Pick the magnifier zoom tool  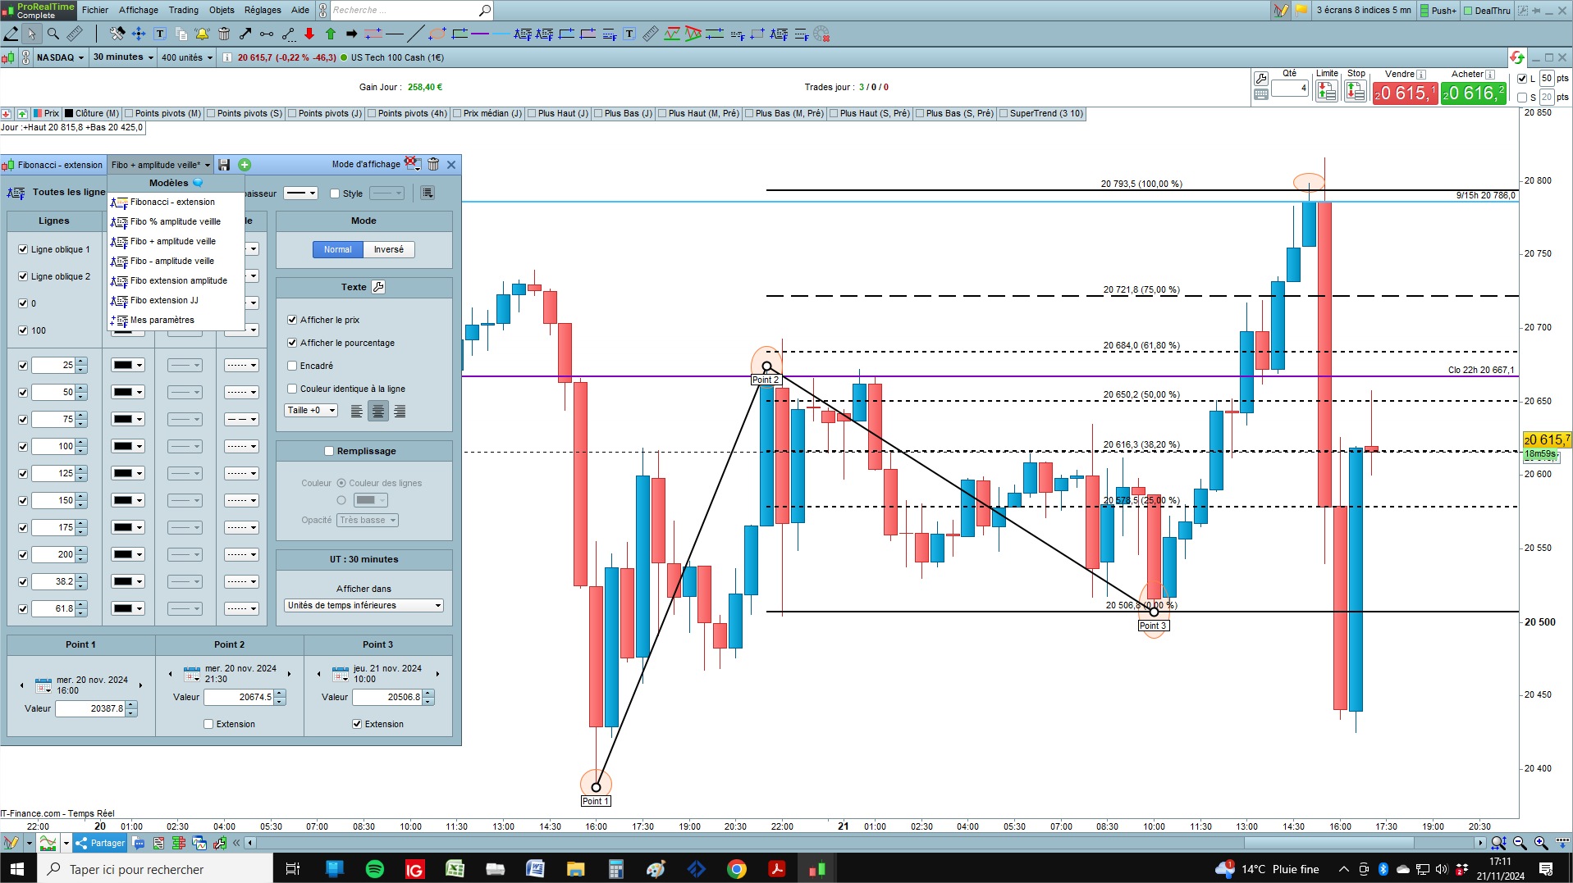point(53,34)
